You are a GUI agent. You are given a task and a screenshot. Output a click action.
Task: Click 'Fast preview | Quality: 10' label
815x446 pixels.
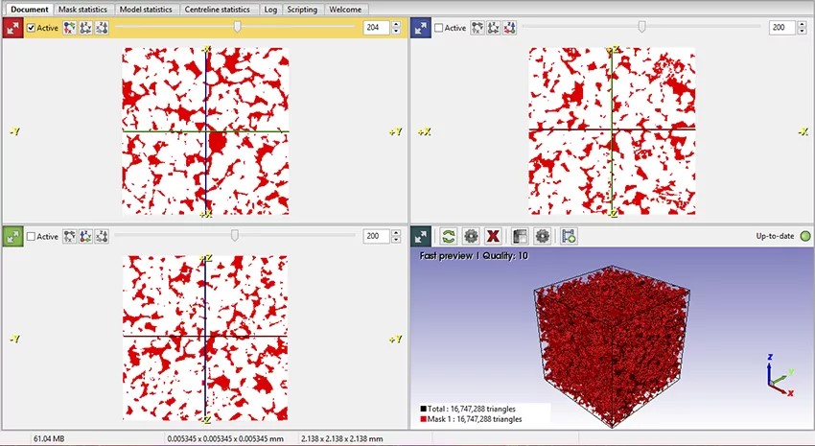[474, 256]
